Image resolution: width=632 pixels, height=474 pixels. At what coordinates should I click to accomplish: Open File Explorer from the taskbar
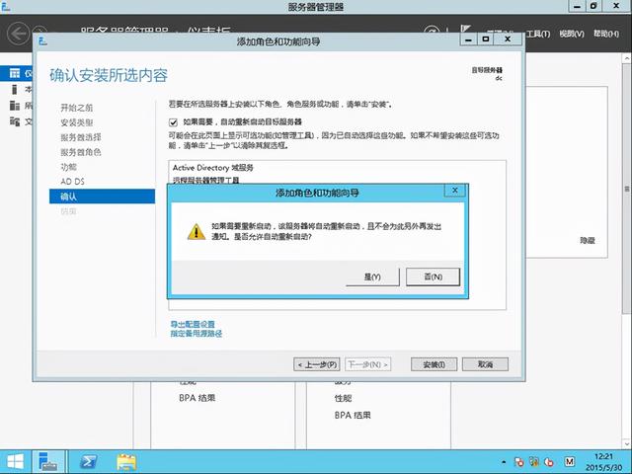tap(126, 462)
